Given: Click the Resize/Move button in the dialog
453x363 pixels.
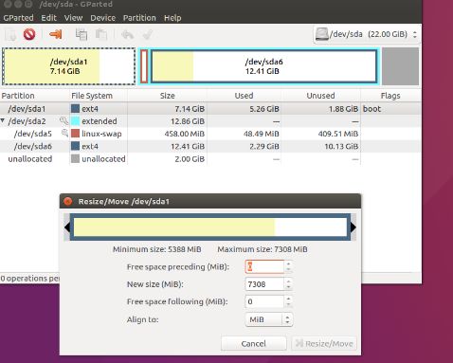Looking at the screenshot, I should (x=324, y=343).
